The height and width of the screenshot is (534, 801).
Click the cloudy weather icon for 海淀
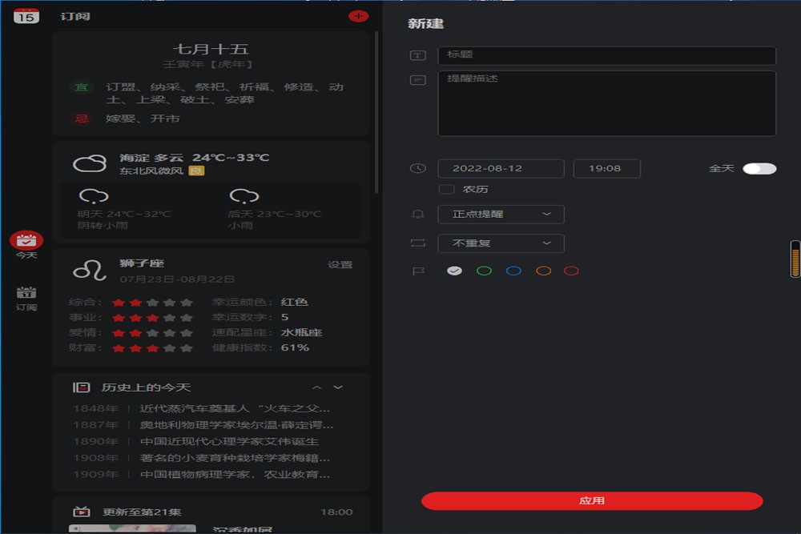point(90,163)
